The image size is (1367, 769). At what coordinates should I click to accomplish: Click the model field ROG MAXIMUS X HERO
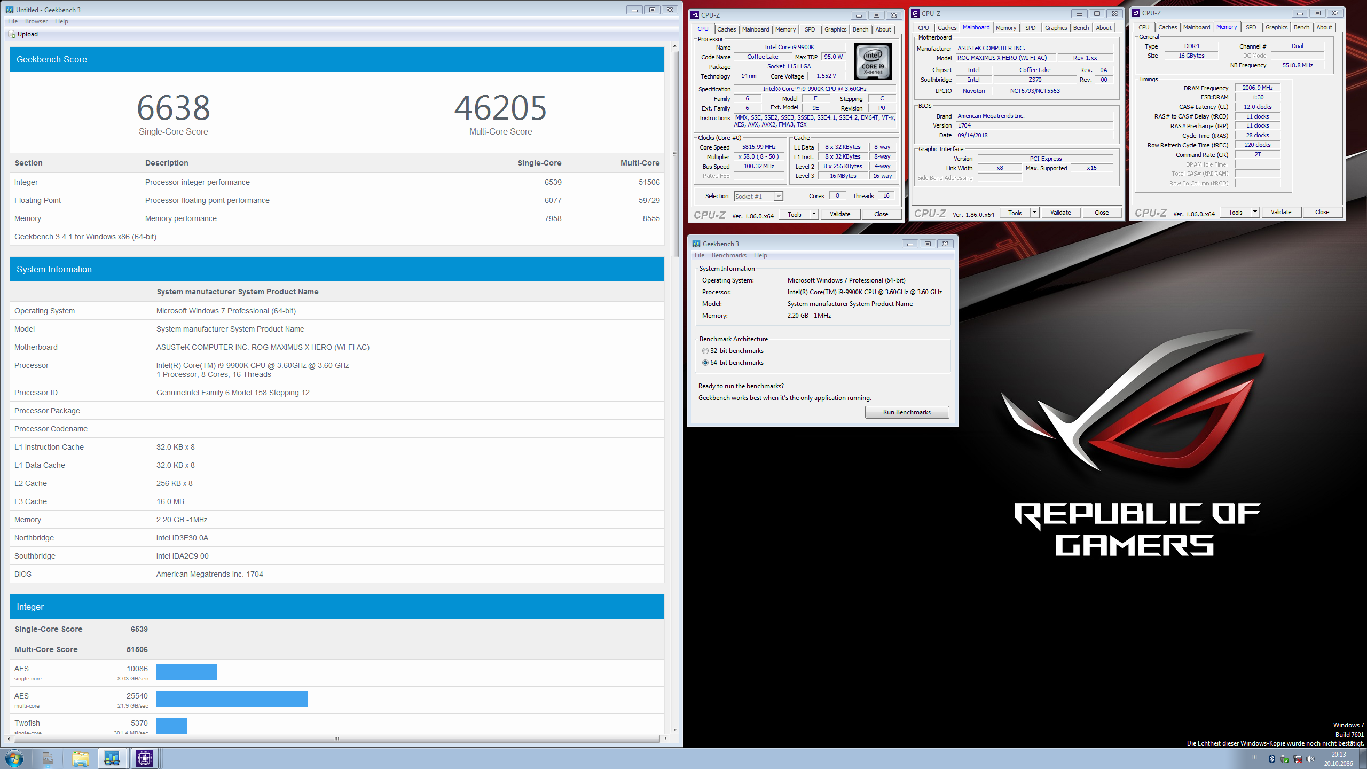[1005, 58]
